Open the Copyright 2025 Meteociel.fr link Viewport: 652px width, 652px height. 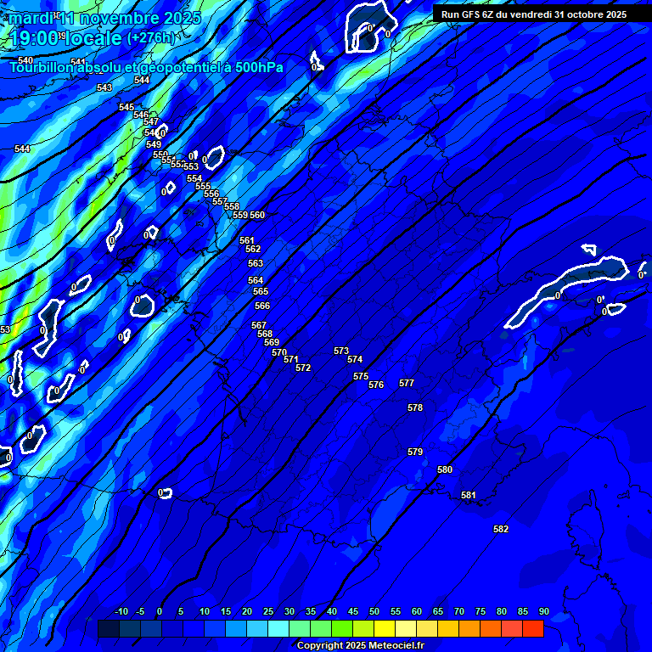(359, 646)
